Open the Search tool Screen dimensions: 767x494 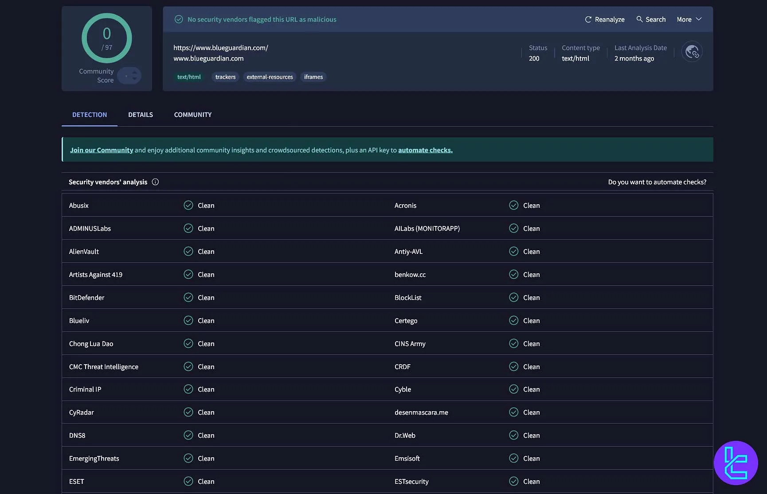(x=651, y=19)
